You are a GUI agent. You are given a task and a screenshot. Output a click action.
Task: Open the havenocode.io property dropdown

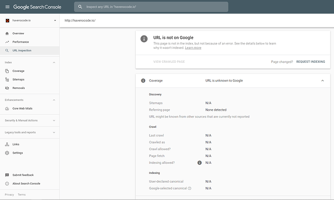(55, 20)
